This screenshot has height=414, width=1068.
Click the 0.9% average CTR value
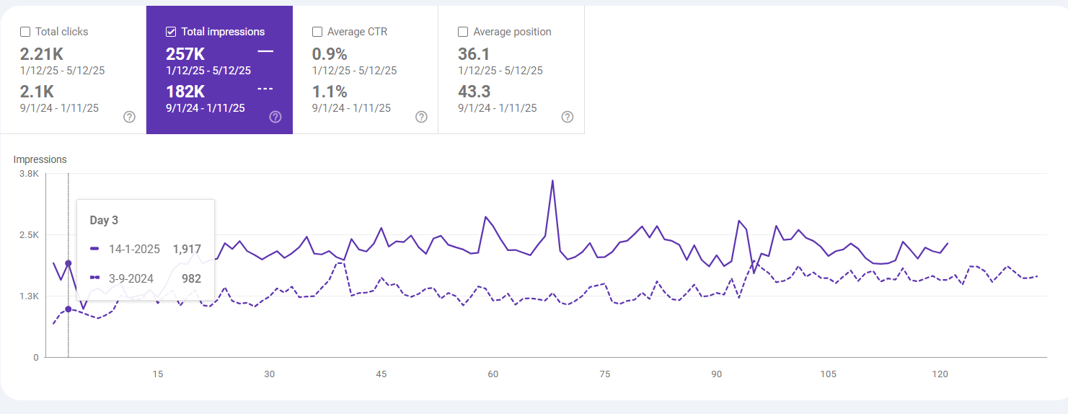[x=330, y=54]
